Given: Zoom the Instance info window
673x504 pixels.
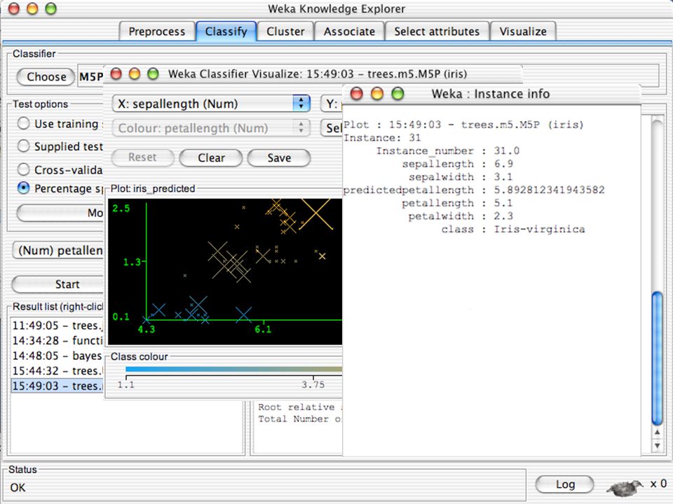Looking at the screenshot, I should [x=397, y=93].
